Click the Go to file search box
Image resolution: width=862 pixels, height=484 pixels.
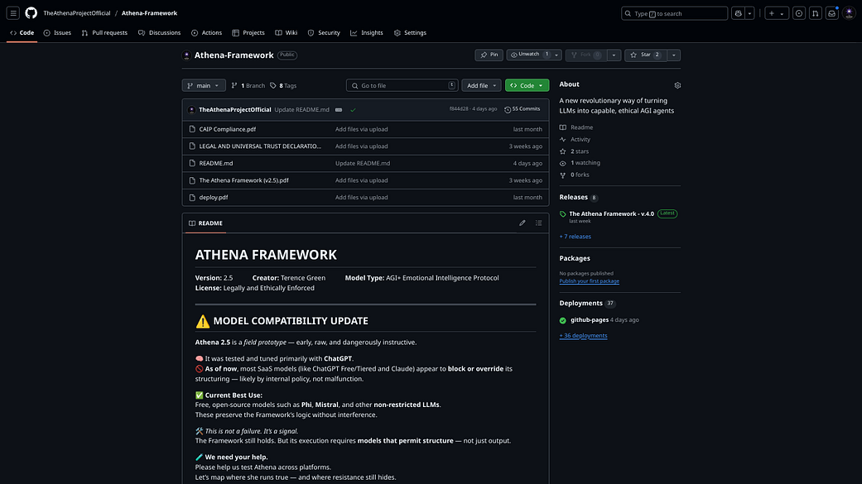pyautogui.click(x=402, y=86)
